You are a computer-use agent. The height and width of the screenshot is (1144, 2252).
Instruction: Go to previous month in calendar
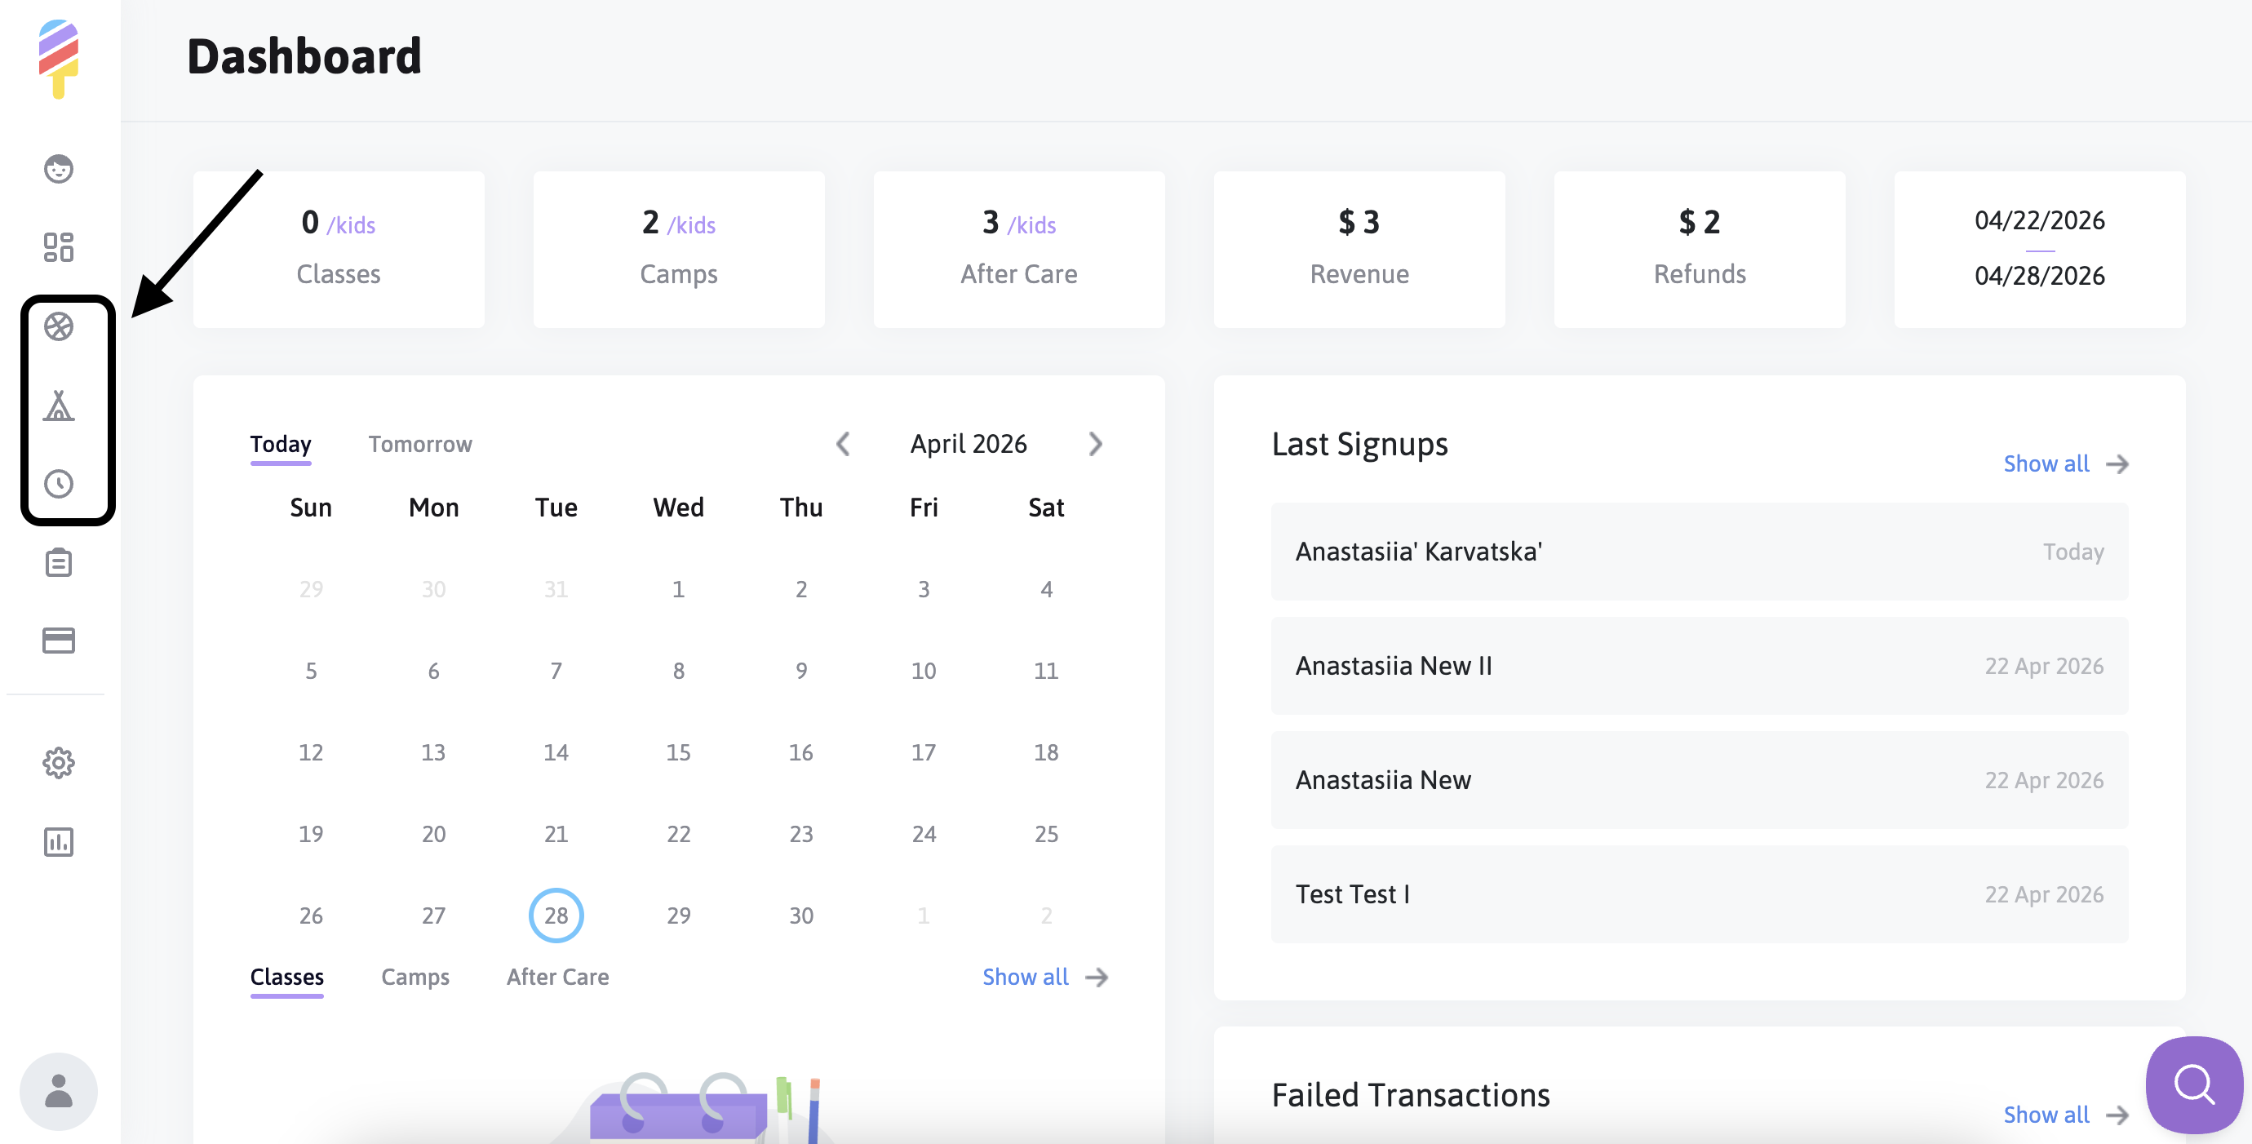(x=843, y=444)
